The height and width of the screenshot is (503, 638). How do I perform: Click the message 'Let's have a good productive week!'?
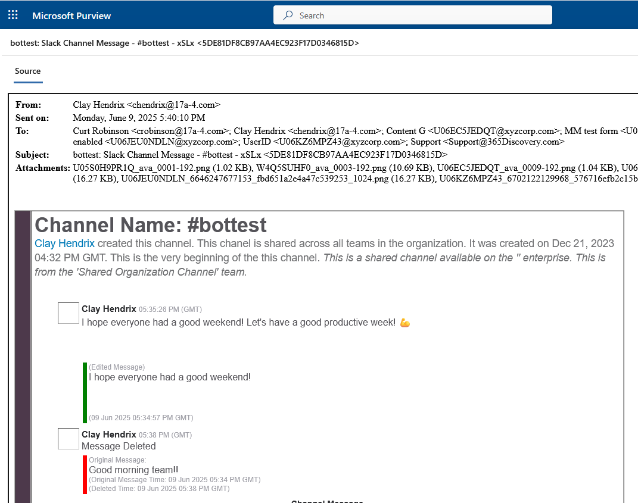321,323
